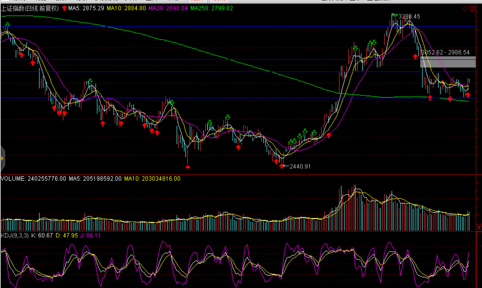Click the gray 3052.62 - 2986.54 gap zone
This screenshot has height=288, width=482.
click(448, 62)
